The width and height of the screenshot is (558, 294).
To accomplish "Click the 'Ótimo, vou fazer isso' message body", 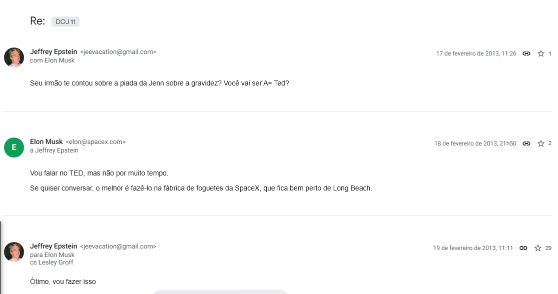I will (63, 281).
